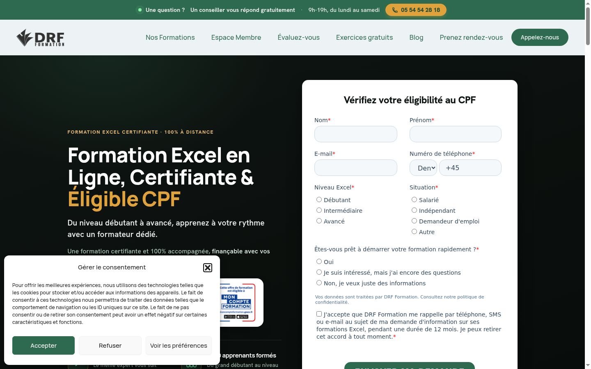This screenshot has width=591, height=369.
Task: Close the consent dialog with X icon
Action: (x=208, y=268)
